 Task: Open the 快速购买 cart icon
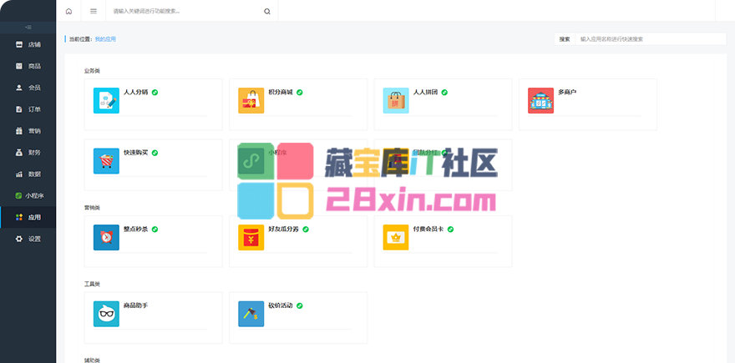click(x=106, y=161)
